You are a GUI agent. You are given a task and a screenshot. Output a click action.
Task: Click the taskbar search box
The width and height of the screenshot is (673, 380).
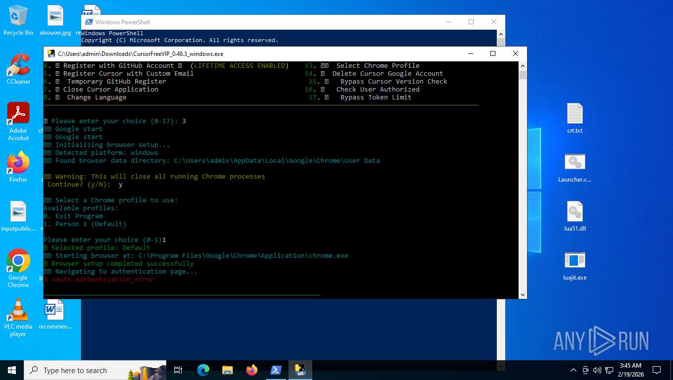coord(96,370)
